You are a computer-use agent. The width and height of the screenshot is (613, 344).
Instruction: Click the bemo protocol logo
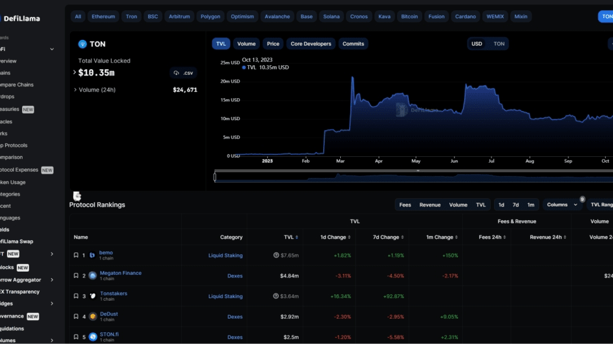click(92, 255)
